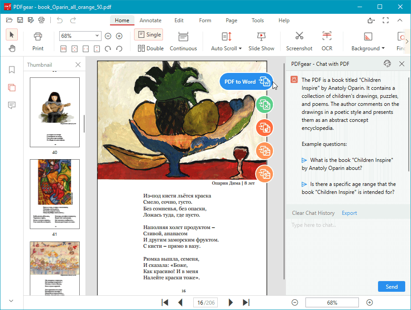Ask "What is the book Children Inspire about?"
This screenshot has width=411, height=310.
pyautogui.click(x=347, y=164)
